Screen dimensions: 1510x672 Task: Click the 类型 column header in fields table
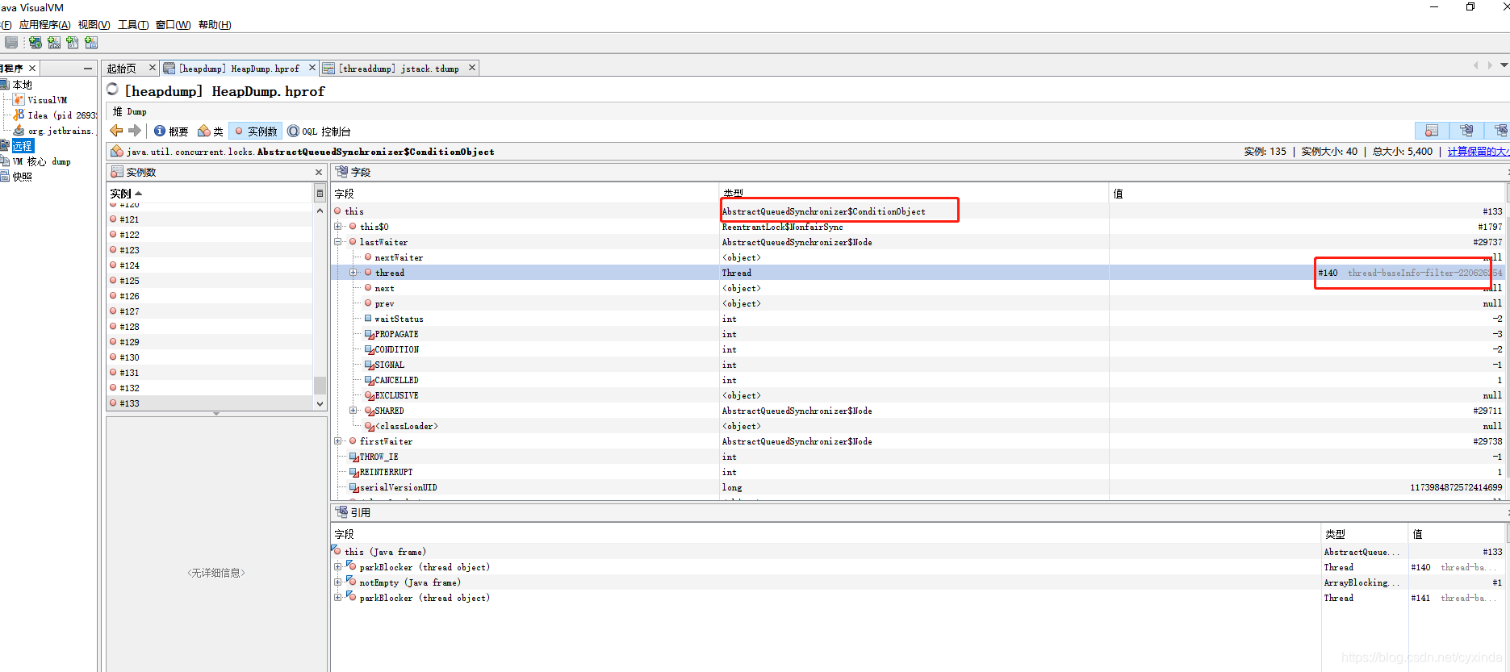pos(914,194)
